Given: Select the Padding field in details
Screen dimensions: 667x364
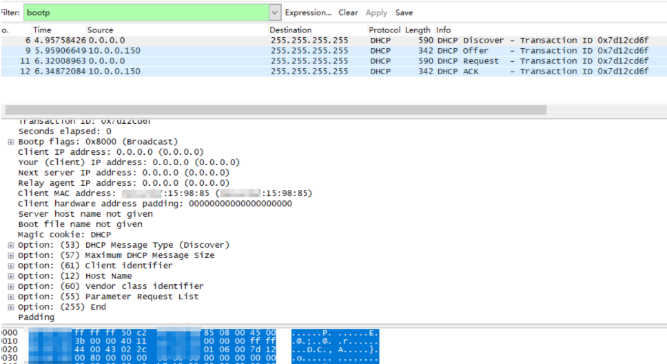Looking at the screenshot, I should tap(36, 317).
